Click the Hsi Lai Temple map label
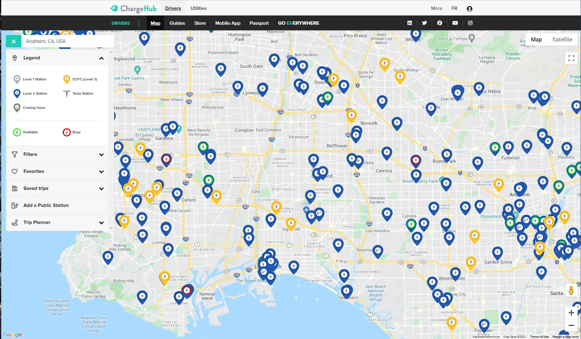 coord(453,39)
